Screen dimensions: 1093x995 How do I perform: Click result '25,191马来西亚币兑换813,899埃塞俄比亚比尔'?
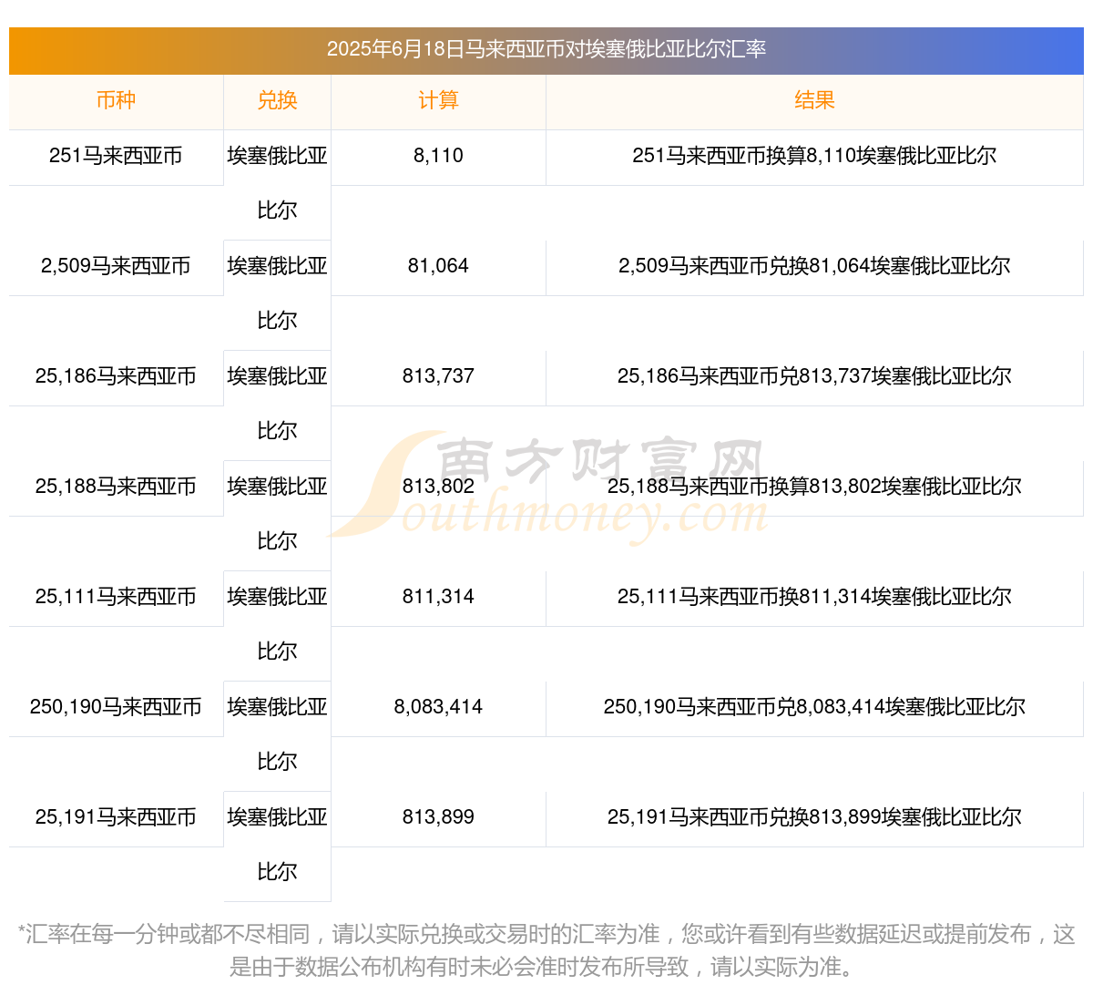tap(814, 817)
